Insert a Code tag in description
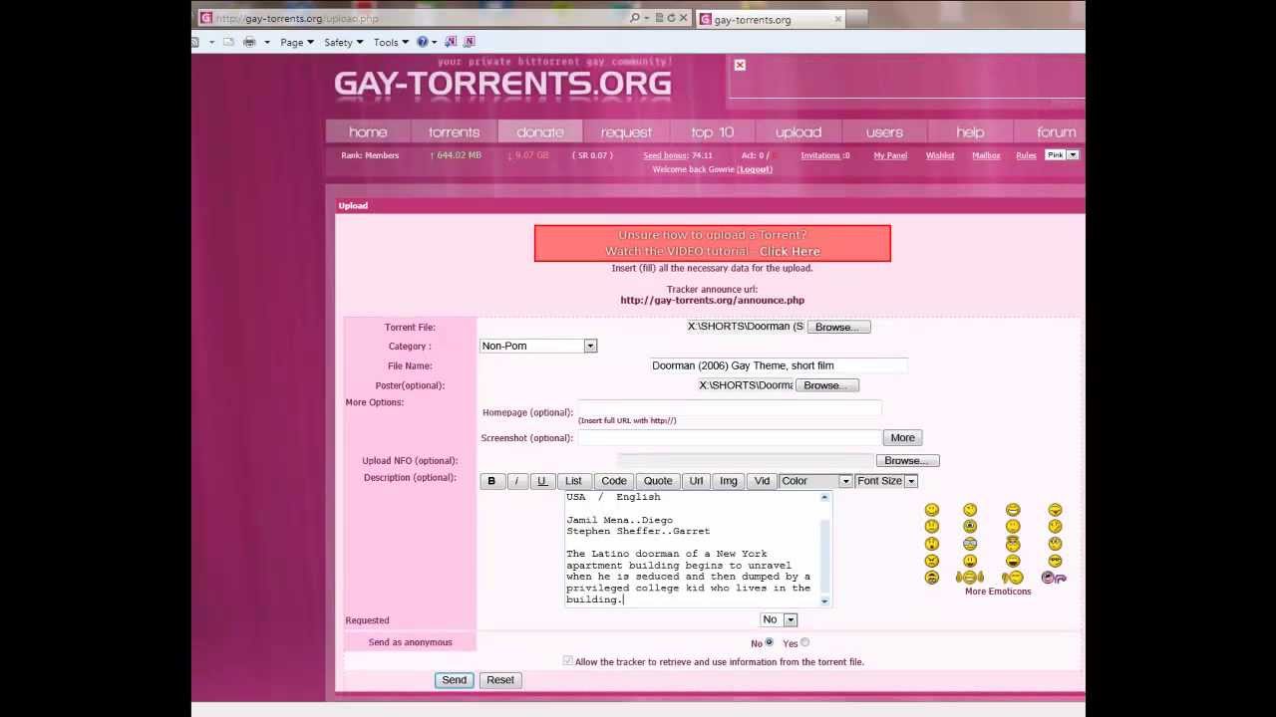 pyautogui.click(x=614, y=481)
